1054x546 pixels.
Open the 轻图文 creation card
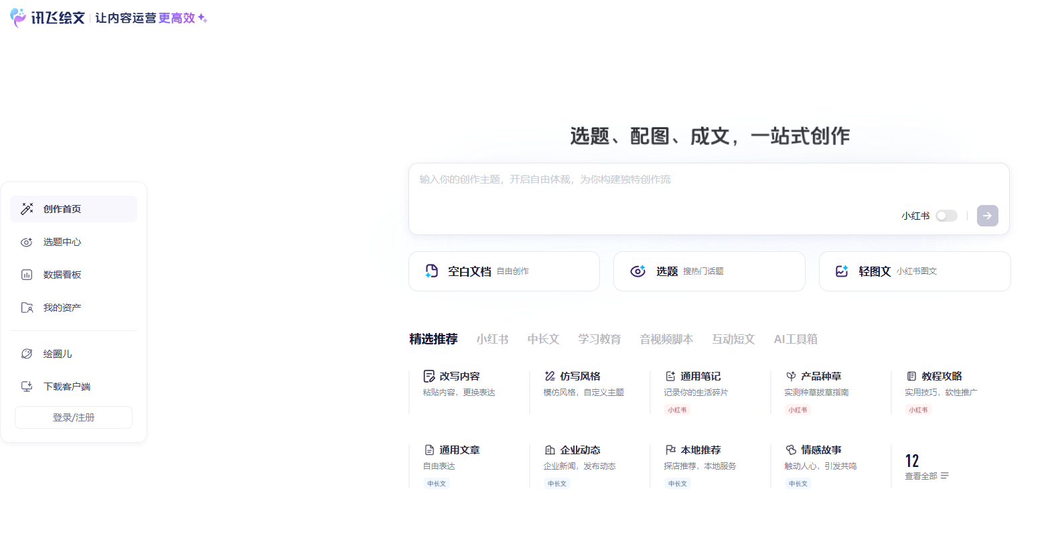[914, 271]
